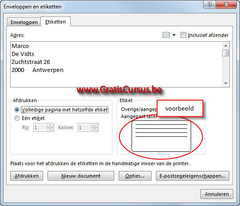
Task: Open the Opties... dialog
Action: (135, 176)
